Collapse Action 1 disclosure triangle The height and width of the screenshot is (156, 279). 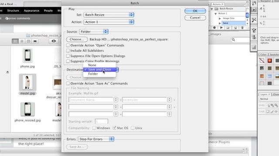[215, 13]
